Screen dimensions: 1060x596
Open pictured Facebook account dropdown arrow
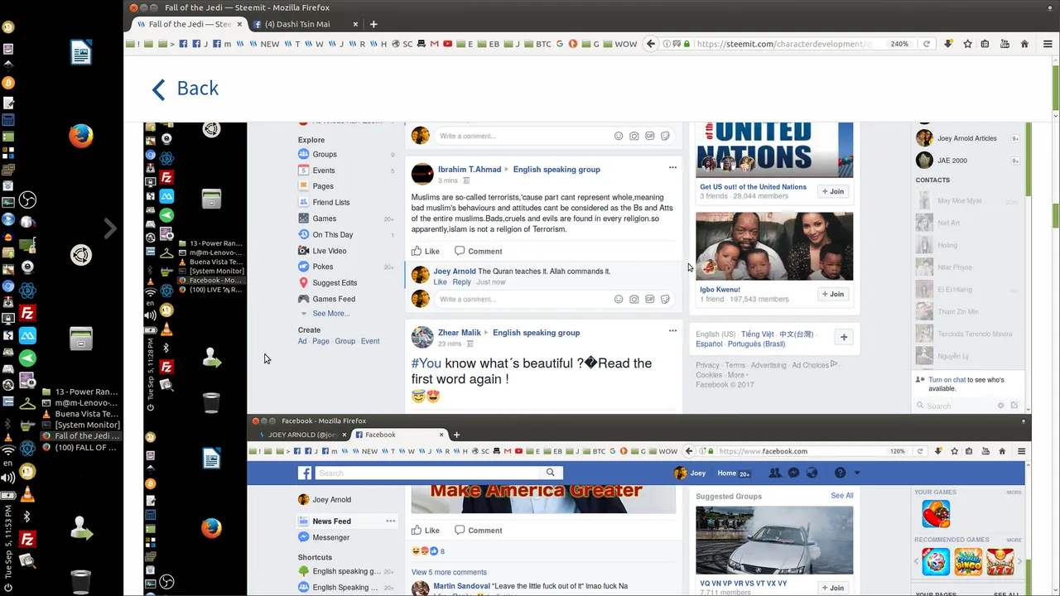(x=857, y=473)
